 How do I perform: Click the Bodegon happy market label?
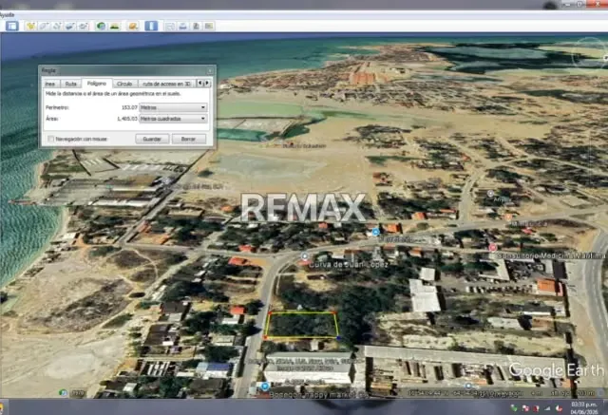click(x=318, y=395)
